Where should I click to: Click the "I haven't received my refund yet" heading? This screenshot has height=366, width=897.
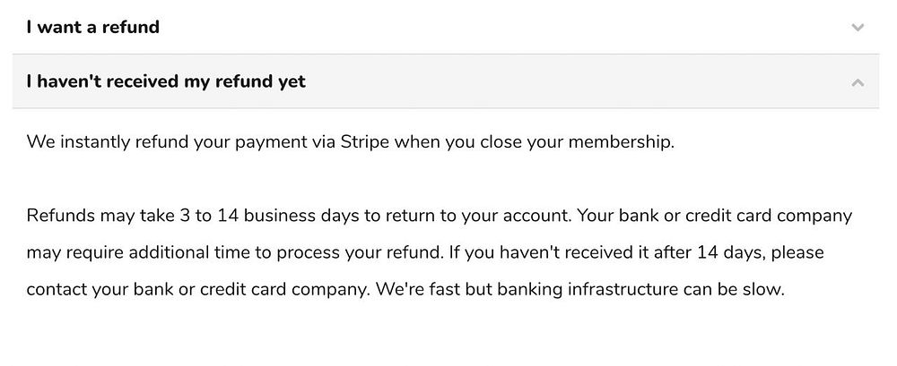click(166, 81)
